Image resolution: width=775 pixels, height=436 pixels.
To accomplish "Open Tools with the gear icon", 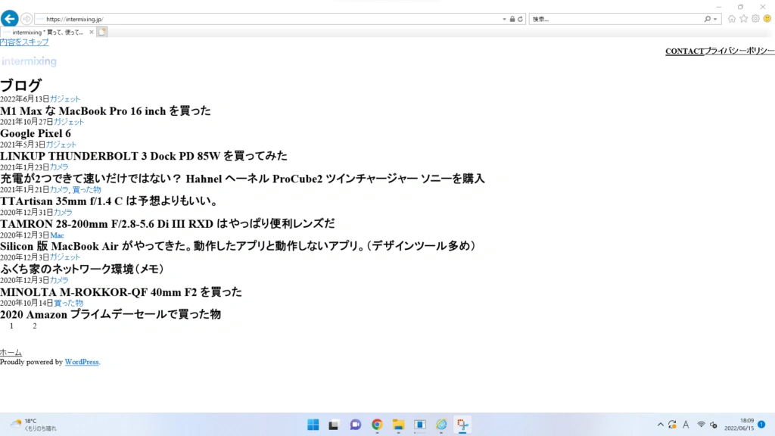I will 755,19.
